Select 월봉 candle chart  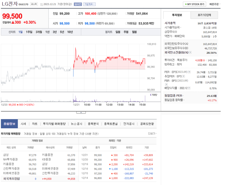tap(134, 32)
